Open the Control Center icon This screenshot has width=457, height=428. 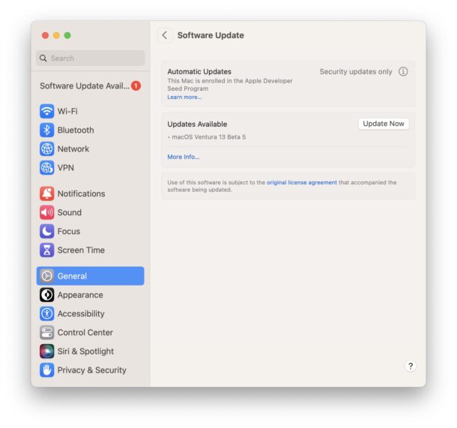coord(46,332)
